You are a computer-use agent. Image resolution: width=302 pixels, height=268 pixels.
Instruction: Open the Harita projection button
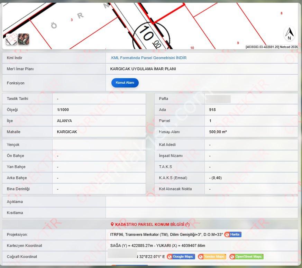pyautogui.click(x=233, y=234)
